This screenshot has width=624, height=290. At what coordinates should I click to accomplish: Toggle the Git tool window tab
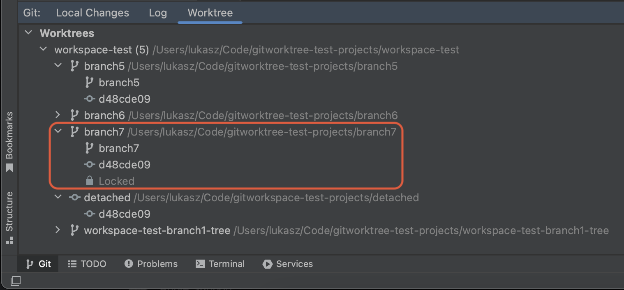pos(37,264)
